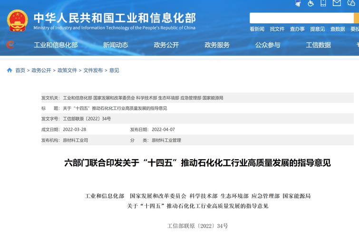This screenshot has height=237, width=359.
Task: Go to 意见 in the breadcrumb
Action: pyautogui.click(x=114, y=70)
